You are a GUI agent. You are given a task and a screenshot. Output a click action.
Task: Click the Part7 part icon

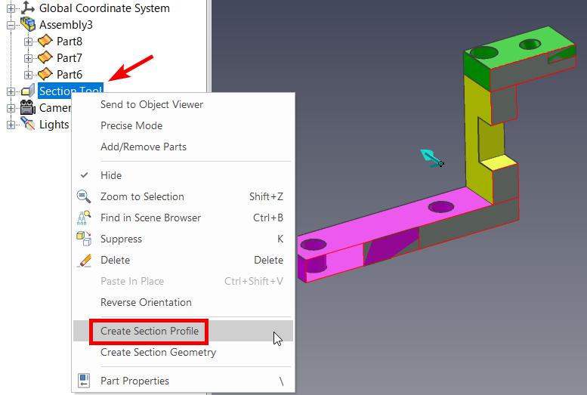pyautogui.click(x=45, y=57)
